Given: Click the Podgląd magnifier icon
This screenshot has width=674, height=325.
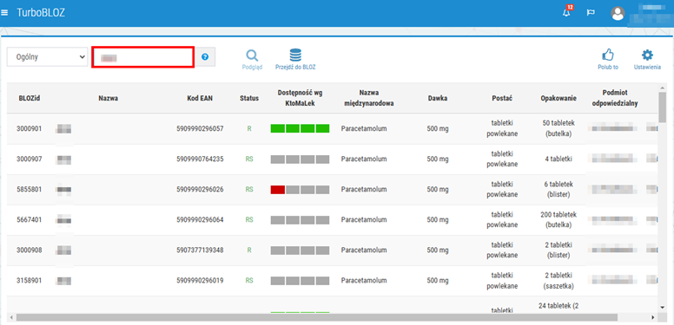Looking at the screenshot, I should tap(252, 55).
